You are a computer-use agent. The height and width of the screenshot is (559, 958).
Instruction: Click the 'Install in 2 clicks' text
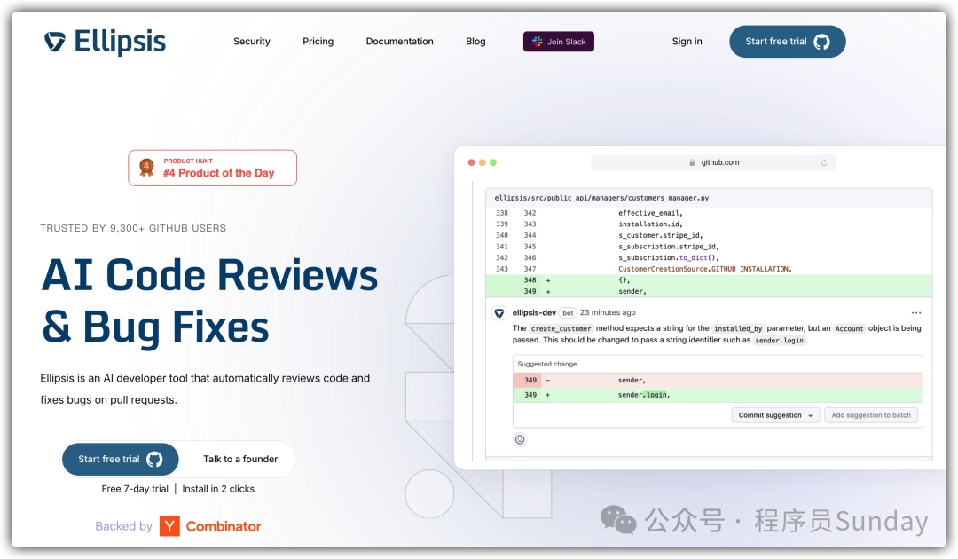click(218, 489)
